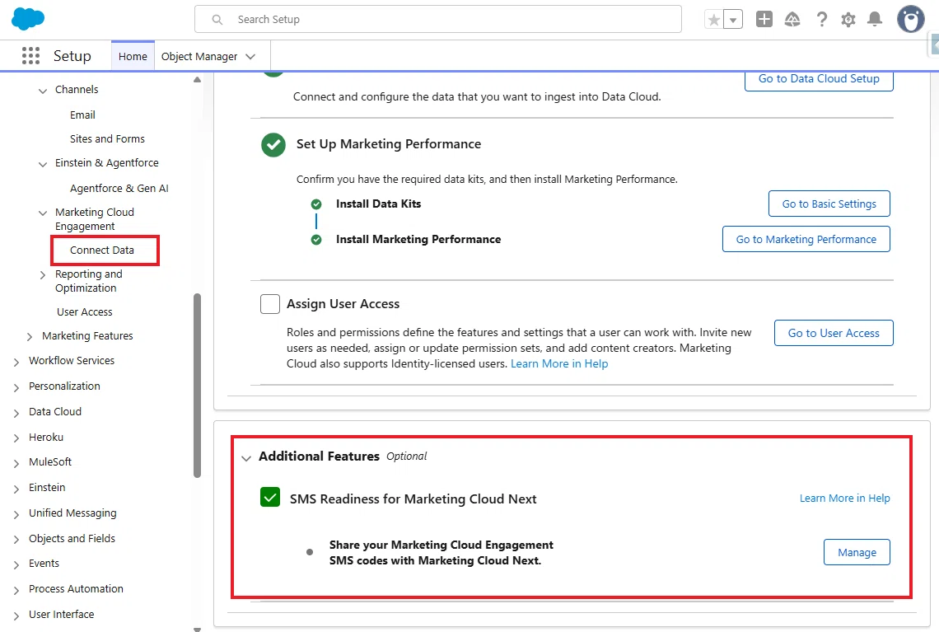Click the sidebar scroll-up arrow
This screenshot has width=939, height=632.
click(x=197, y=80)
